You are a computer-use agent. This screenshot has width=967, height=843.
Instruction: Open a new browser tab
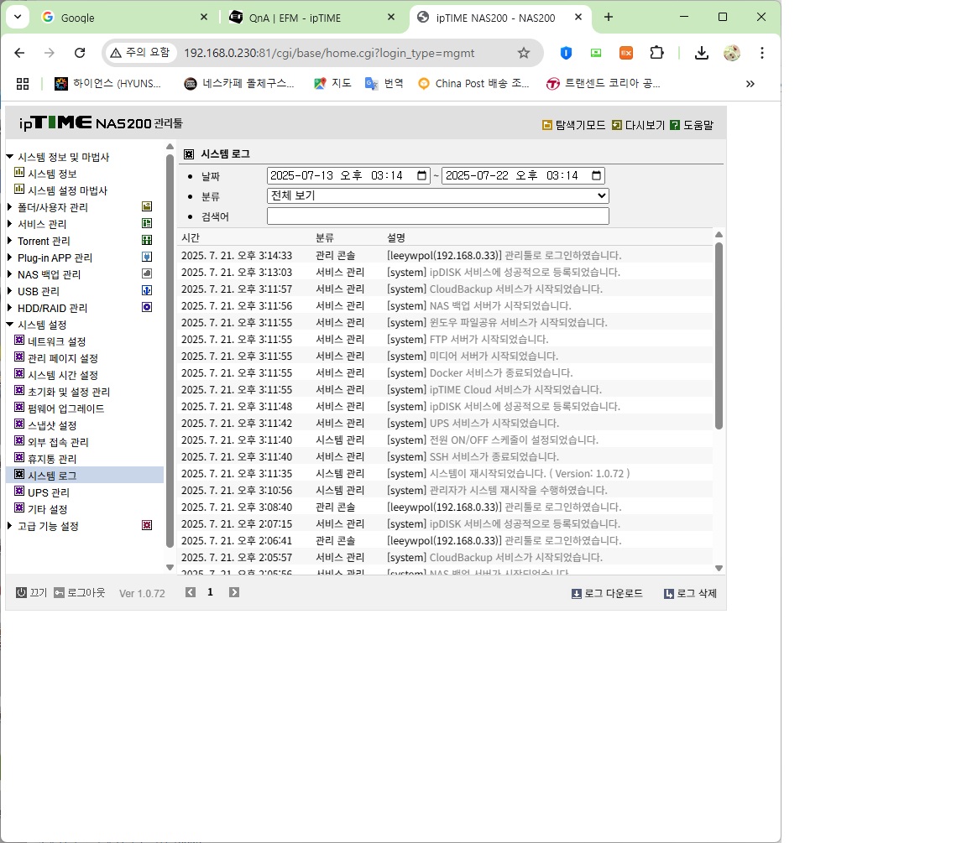(x=609, y=18)
